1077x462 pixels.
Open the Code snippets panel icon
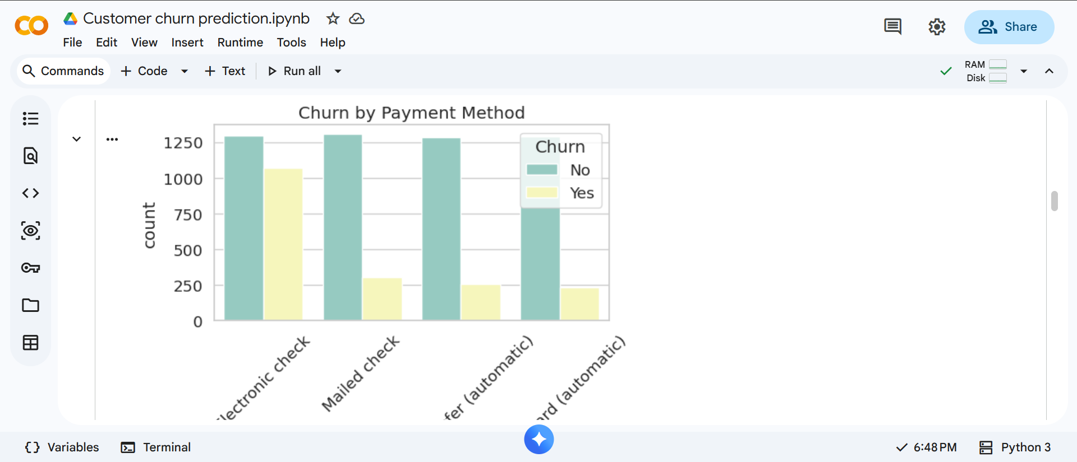point(30,193)
